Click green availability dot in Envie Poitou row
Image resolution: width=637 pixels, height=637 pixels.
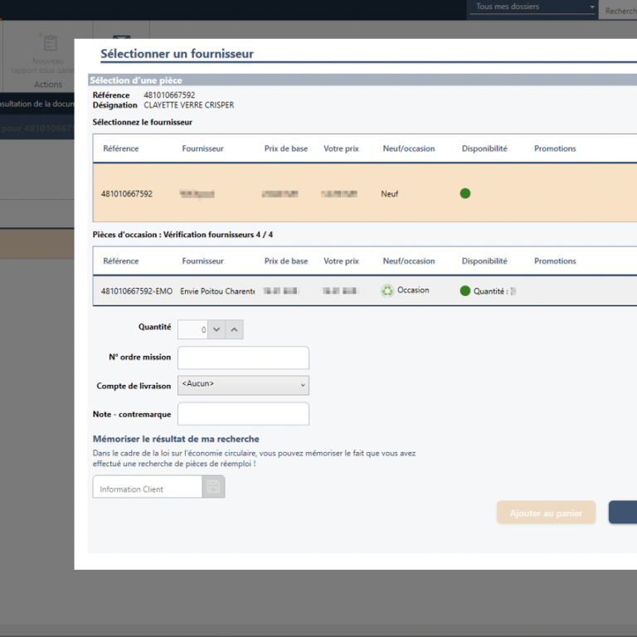tap(465, 291)
